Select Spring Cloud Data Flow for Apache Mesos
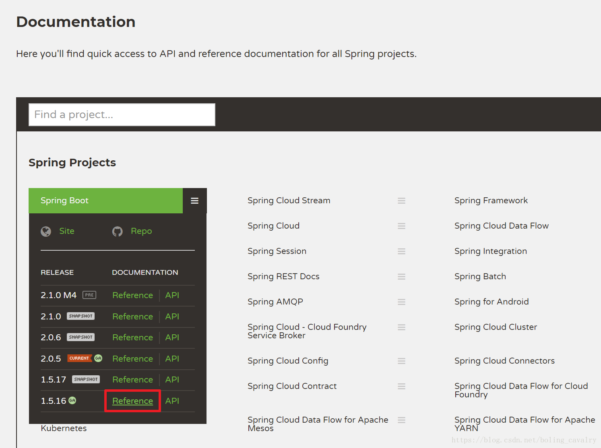 pos(318,424)
